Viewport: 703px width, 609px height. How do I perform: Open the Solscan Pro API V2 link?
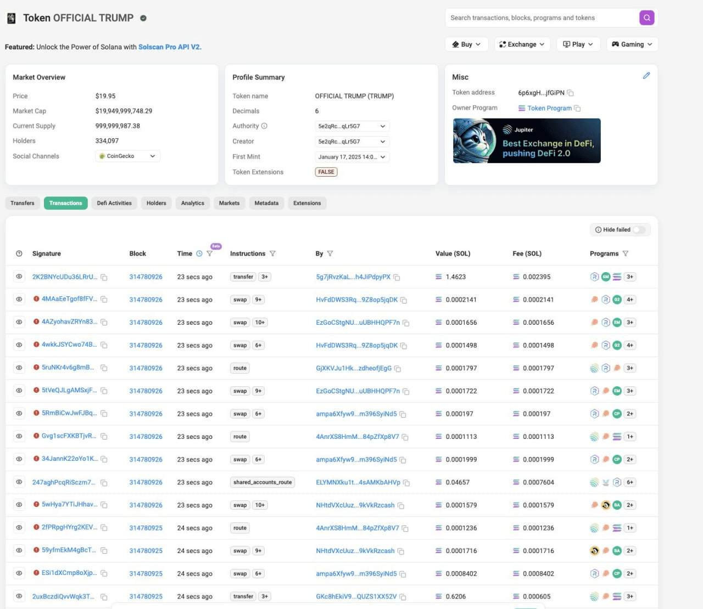tap(170, 47)
